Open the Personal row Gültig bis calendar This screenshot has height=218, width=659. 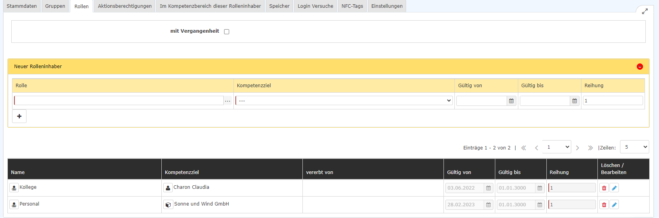coord(540,204)
